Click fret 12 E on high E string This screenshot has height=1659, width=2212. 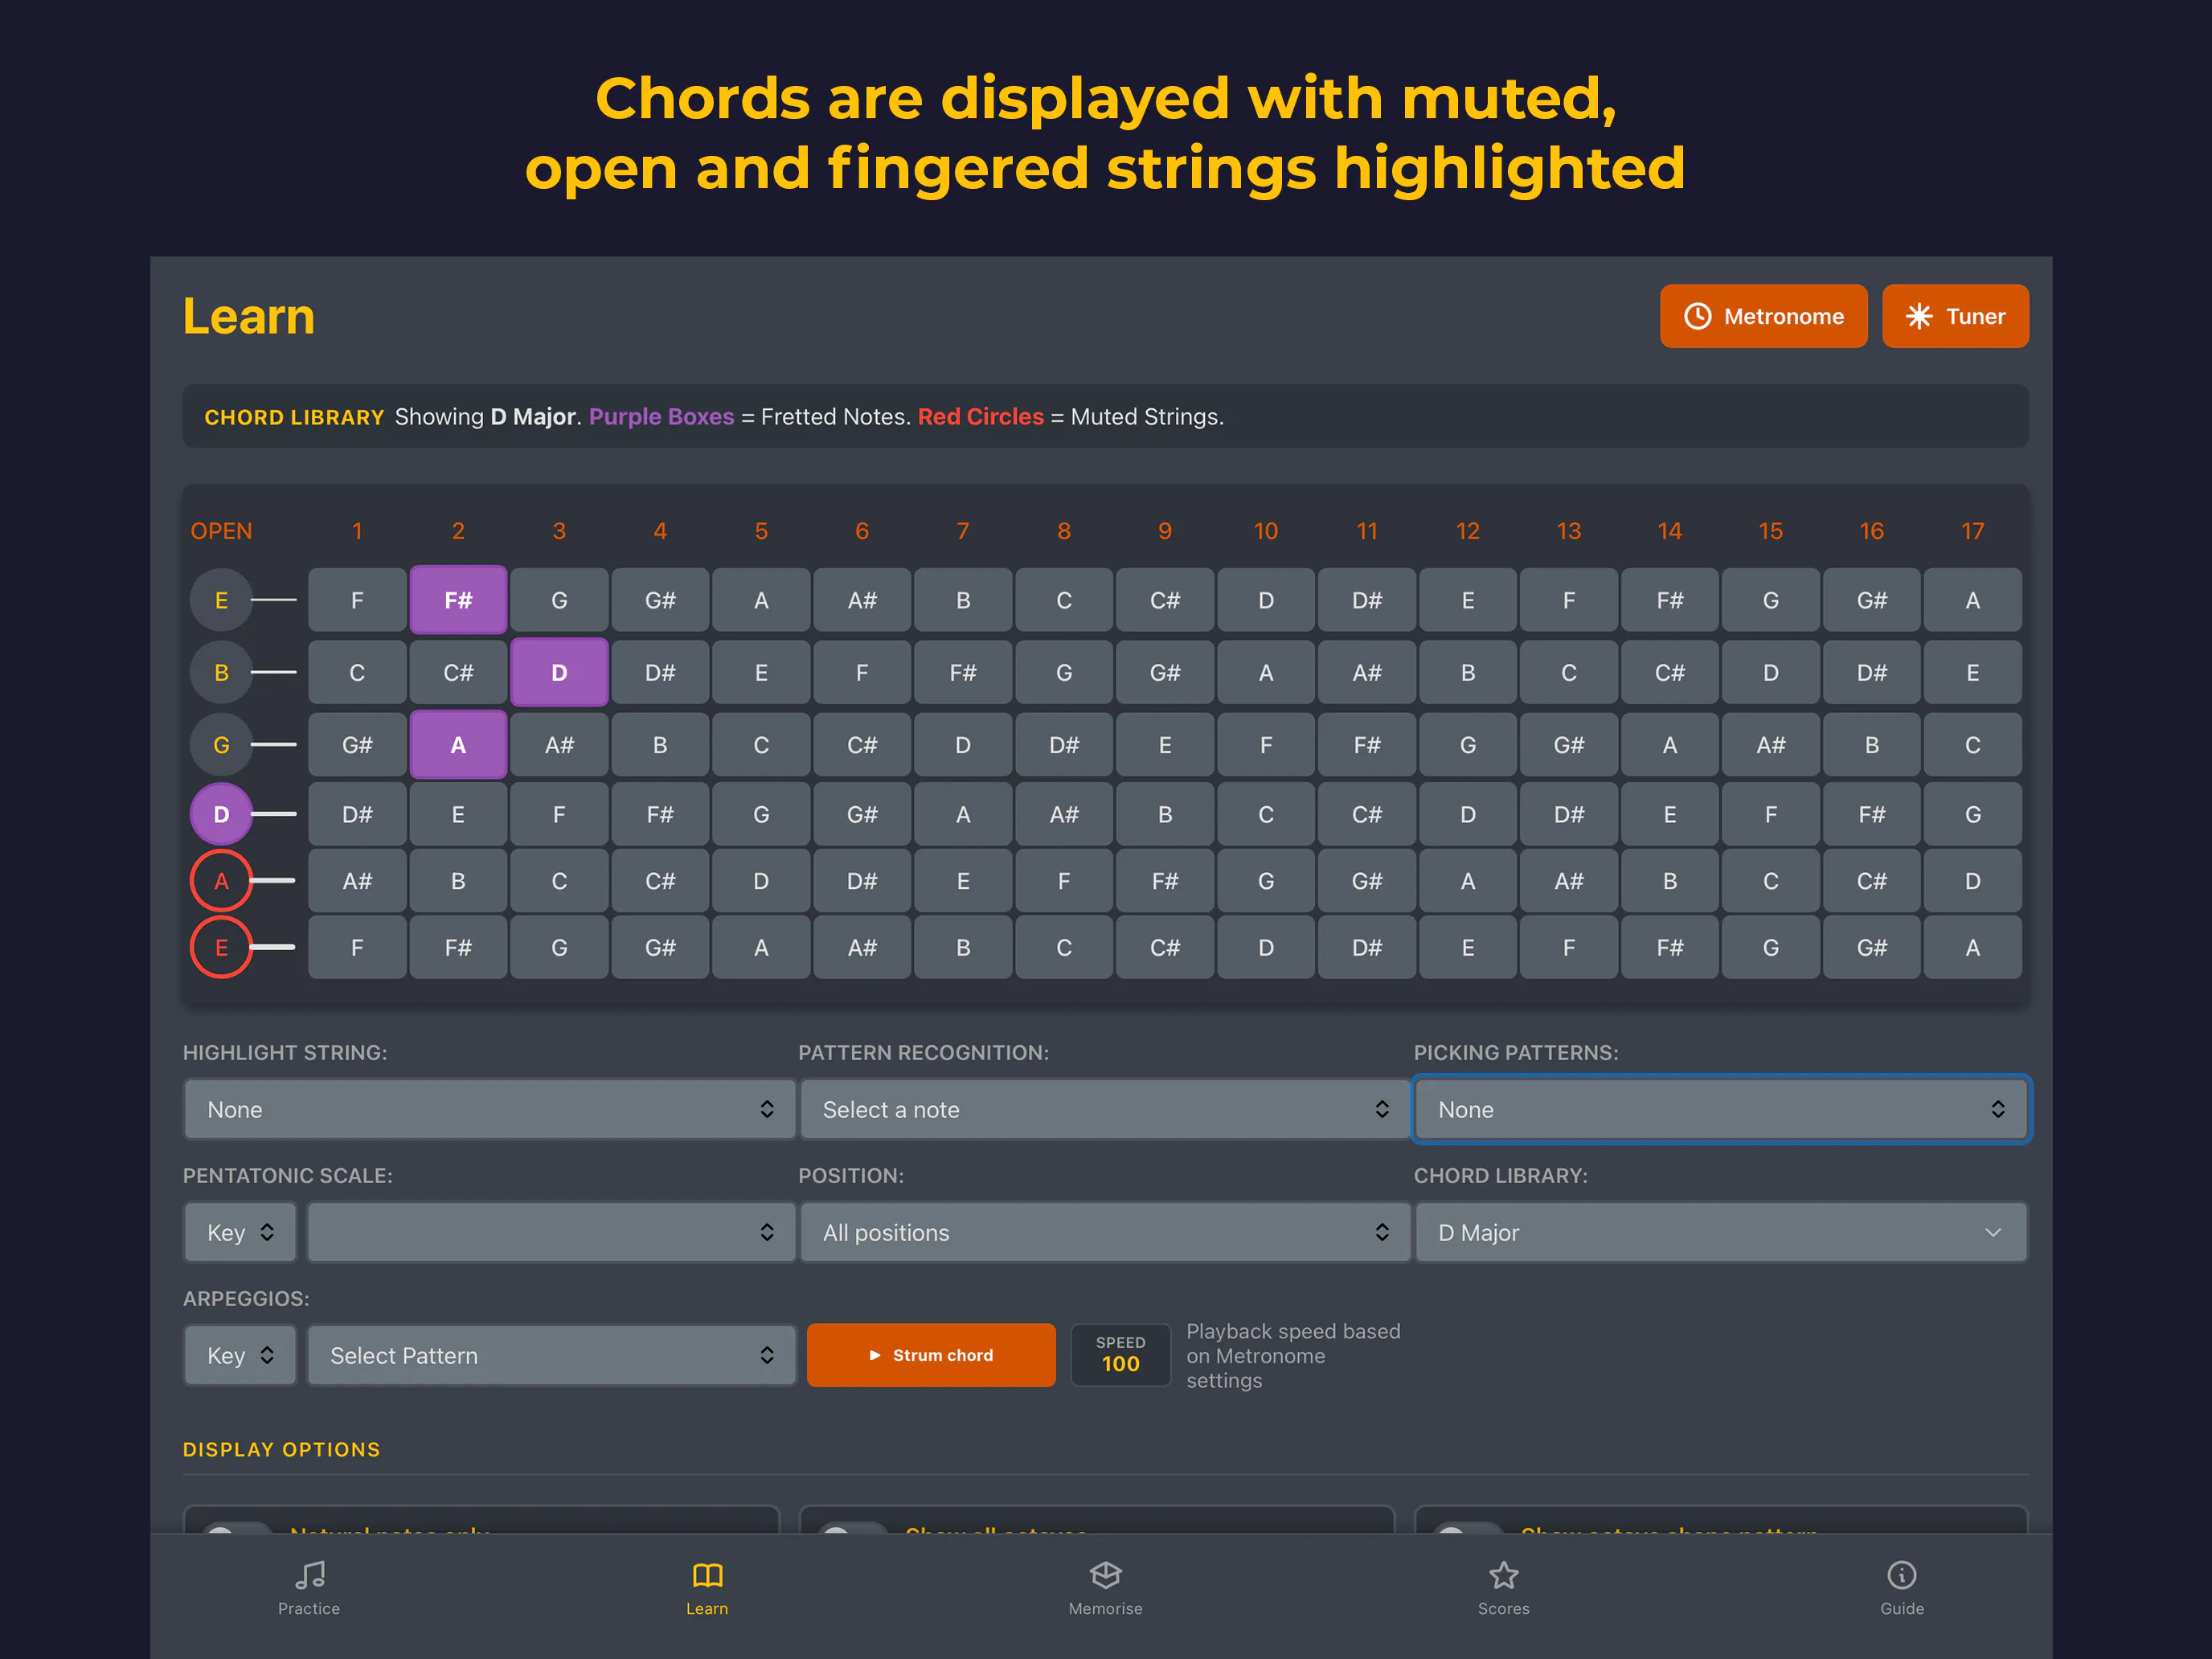(1467, 600)
